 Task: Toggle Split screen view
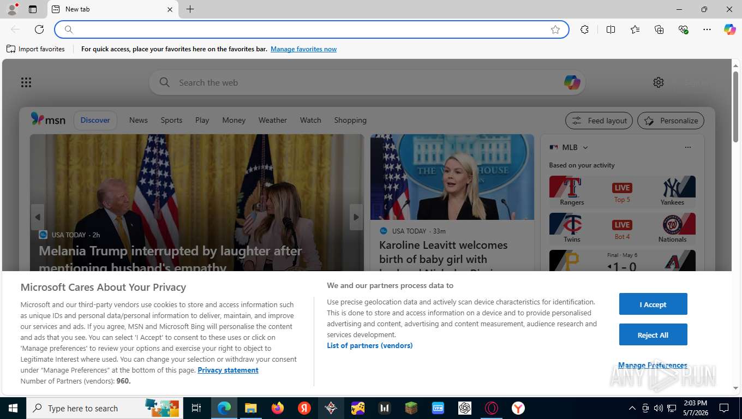611,29
